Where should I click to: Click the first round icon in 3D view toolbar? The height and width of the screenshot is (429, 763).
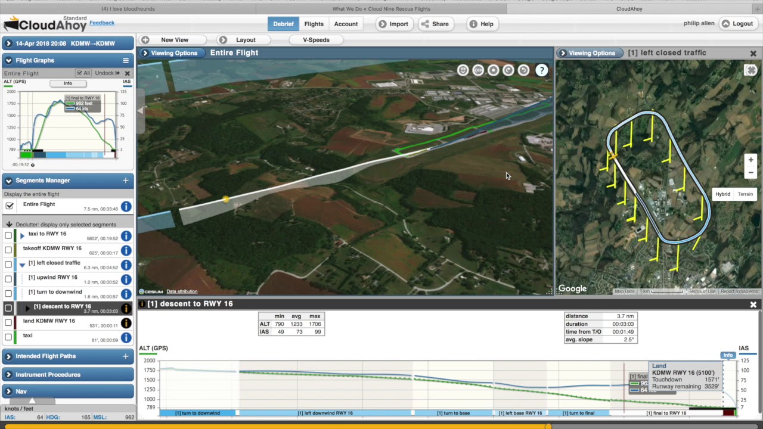(x=463, y=70)
